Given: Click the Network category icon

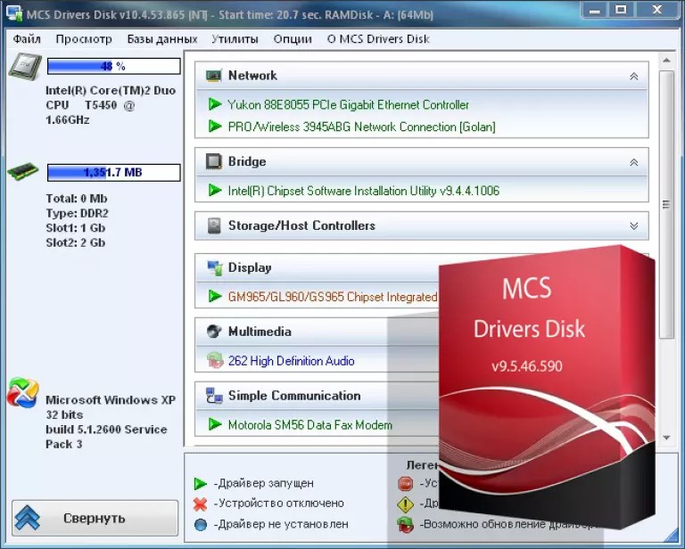Looking at the screenshot, I should [214, 76].
